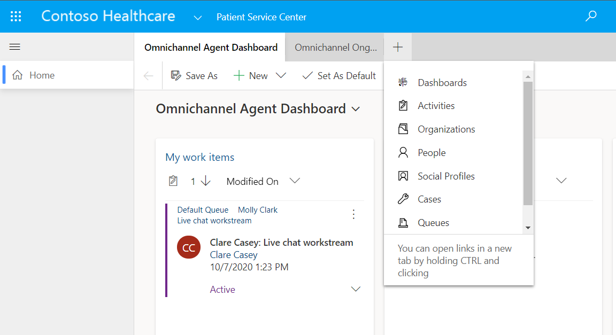Click the CC avatar for Clare Casey
The height and width of the screenshot is (335, 616).
pyautogui.click(x=189, y=248)
